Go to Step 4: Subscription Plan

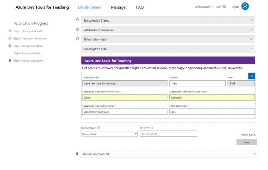tap(27, 53)
